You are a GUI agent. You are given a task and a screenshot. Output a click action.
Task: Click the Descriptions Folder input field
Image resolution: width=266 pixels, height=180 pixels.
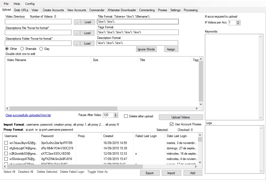[38, 43]
